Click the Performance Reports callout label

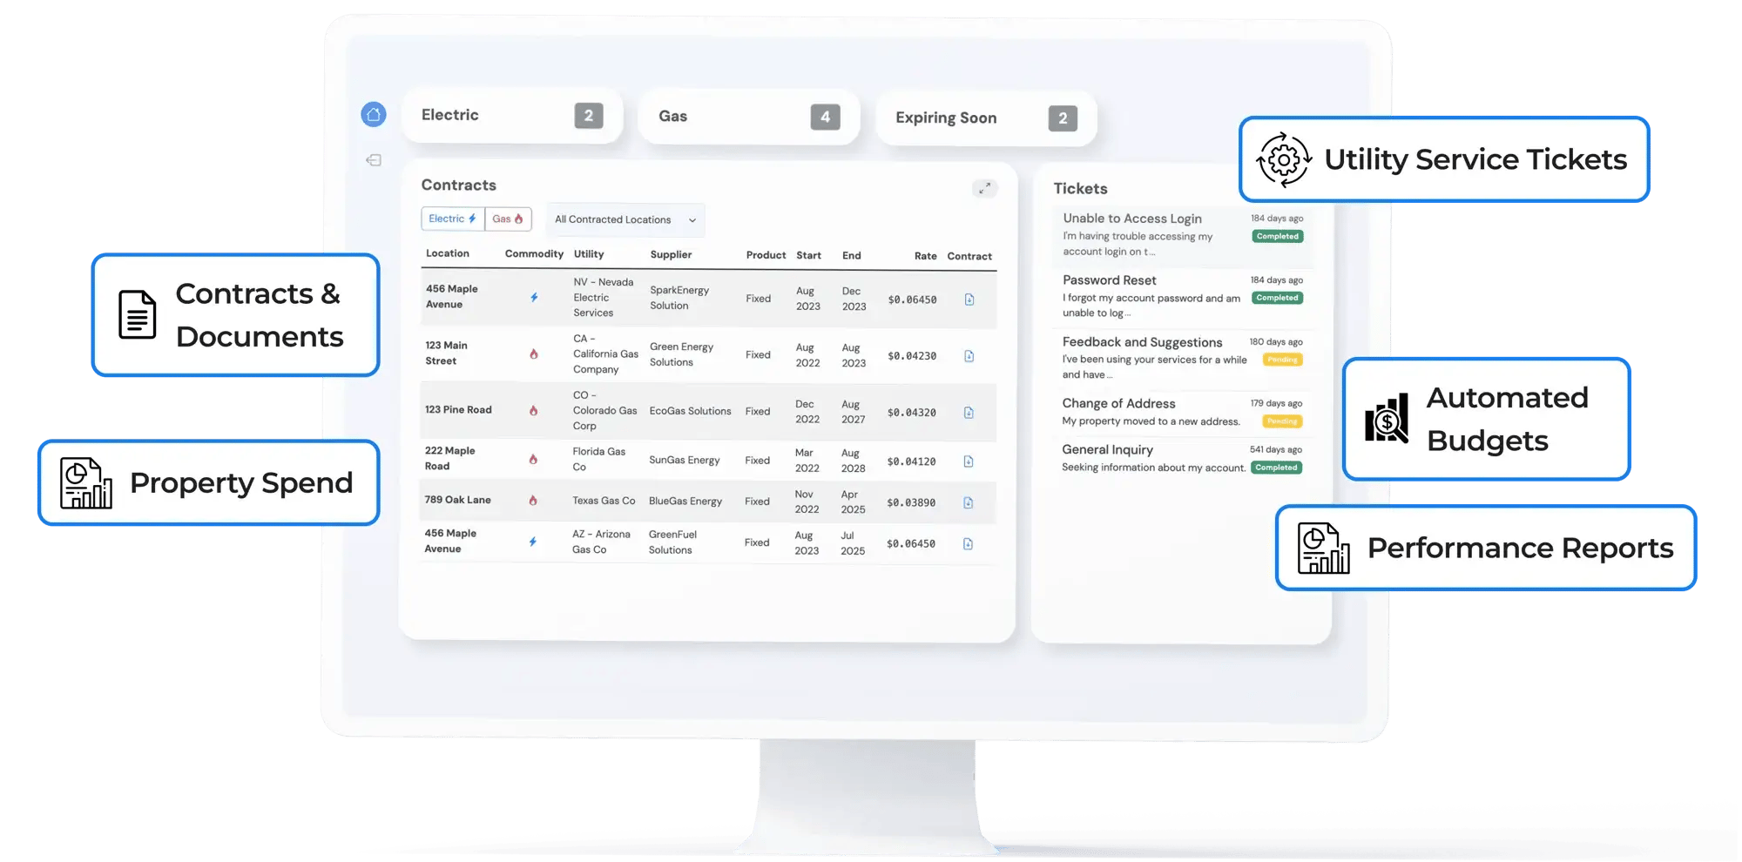1520,548
